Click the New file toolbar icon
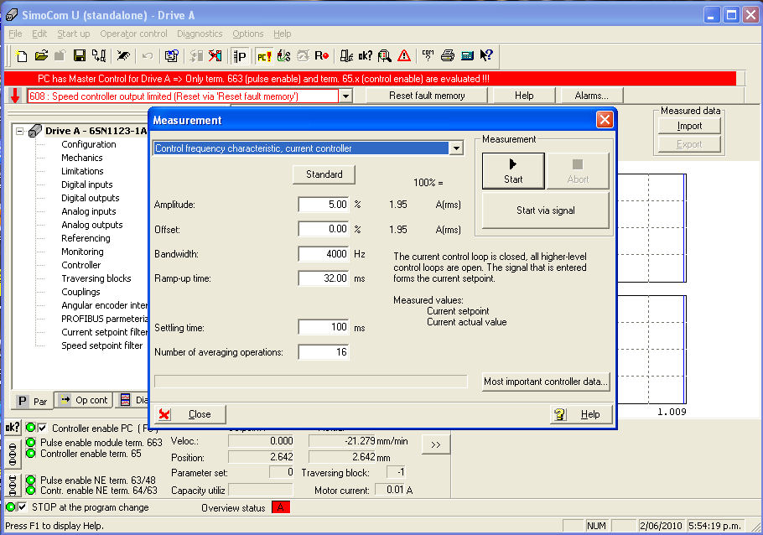 (22, 56)
